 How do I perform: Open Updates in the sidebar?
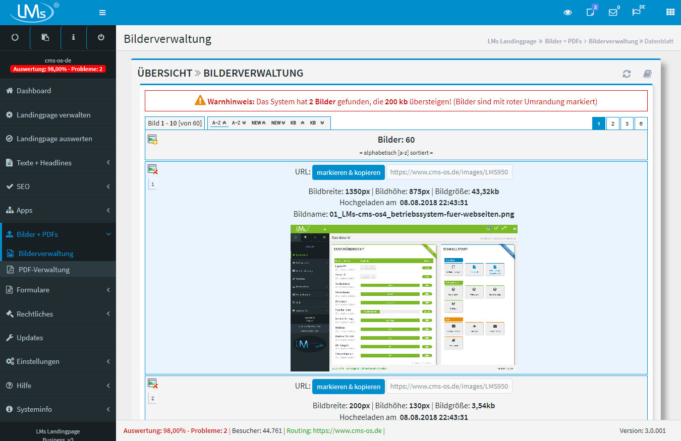point(58,338)
